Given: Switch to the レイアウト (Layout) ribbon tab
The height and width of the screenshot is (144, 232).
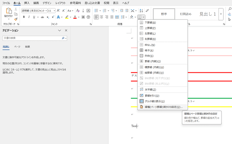Looking at the screenshot, I should pos(61,3).
